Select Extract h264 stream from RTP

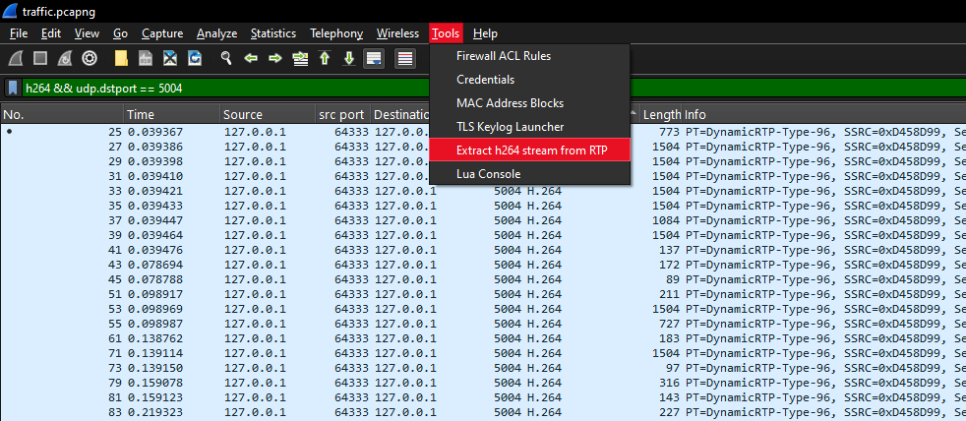point(529,150)
